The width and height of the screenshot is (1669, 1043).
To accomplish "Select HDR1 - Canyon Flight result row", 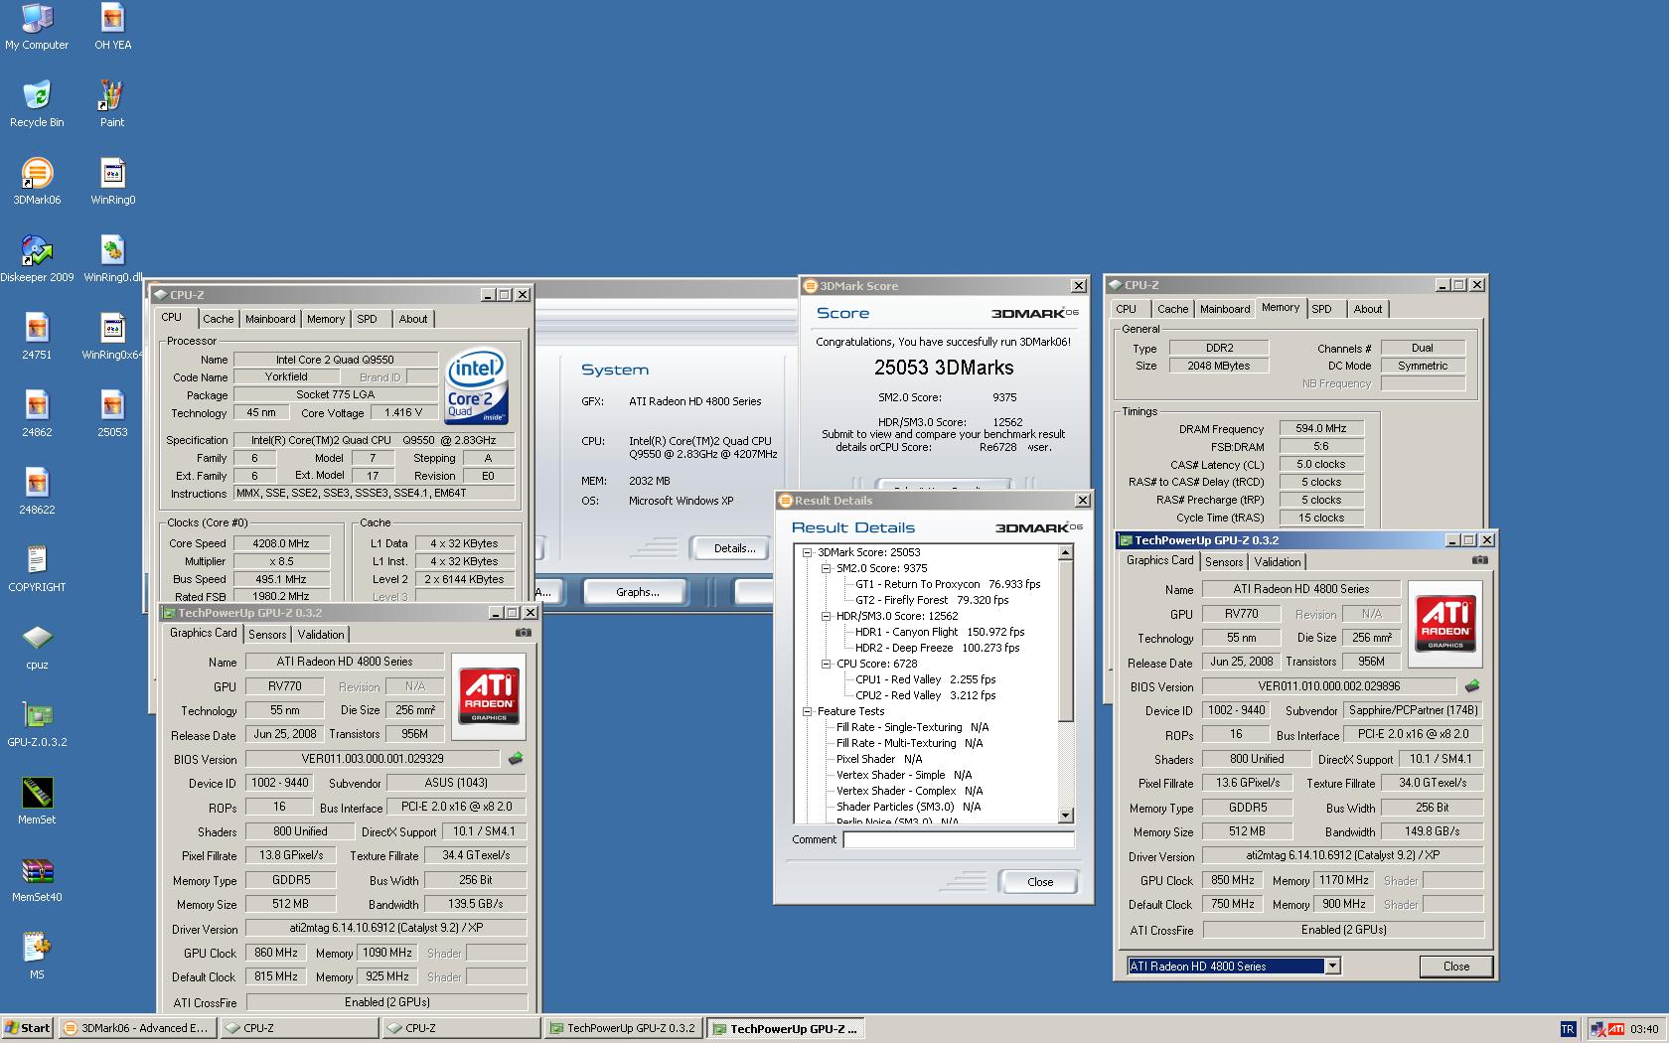I will (940, 632).
